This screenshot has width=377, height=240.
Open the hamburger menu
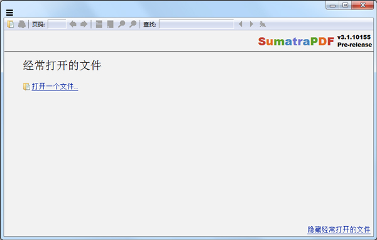tap(9, 13)
